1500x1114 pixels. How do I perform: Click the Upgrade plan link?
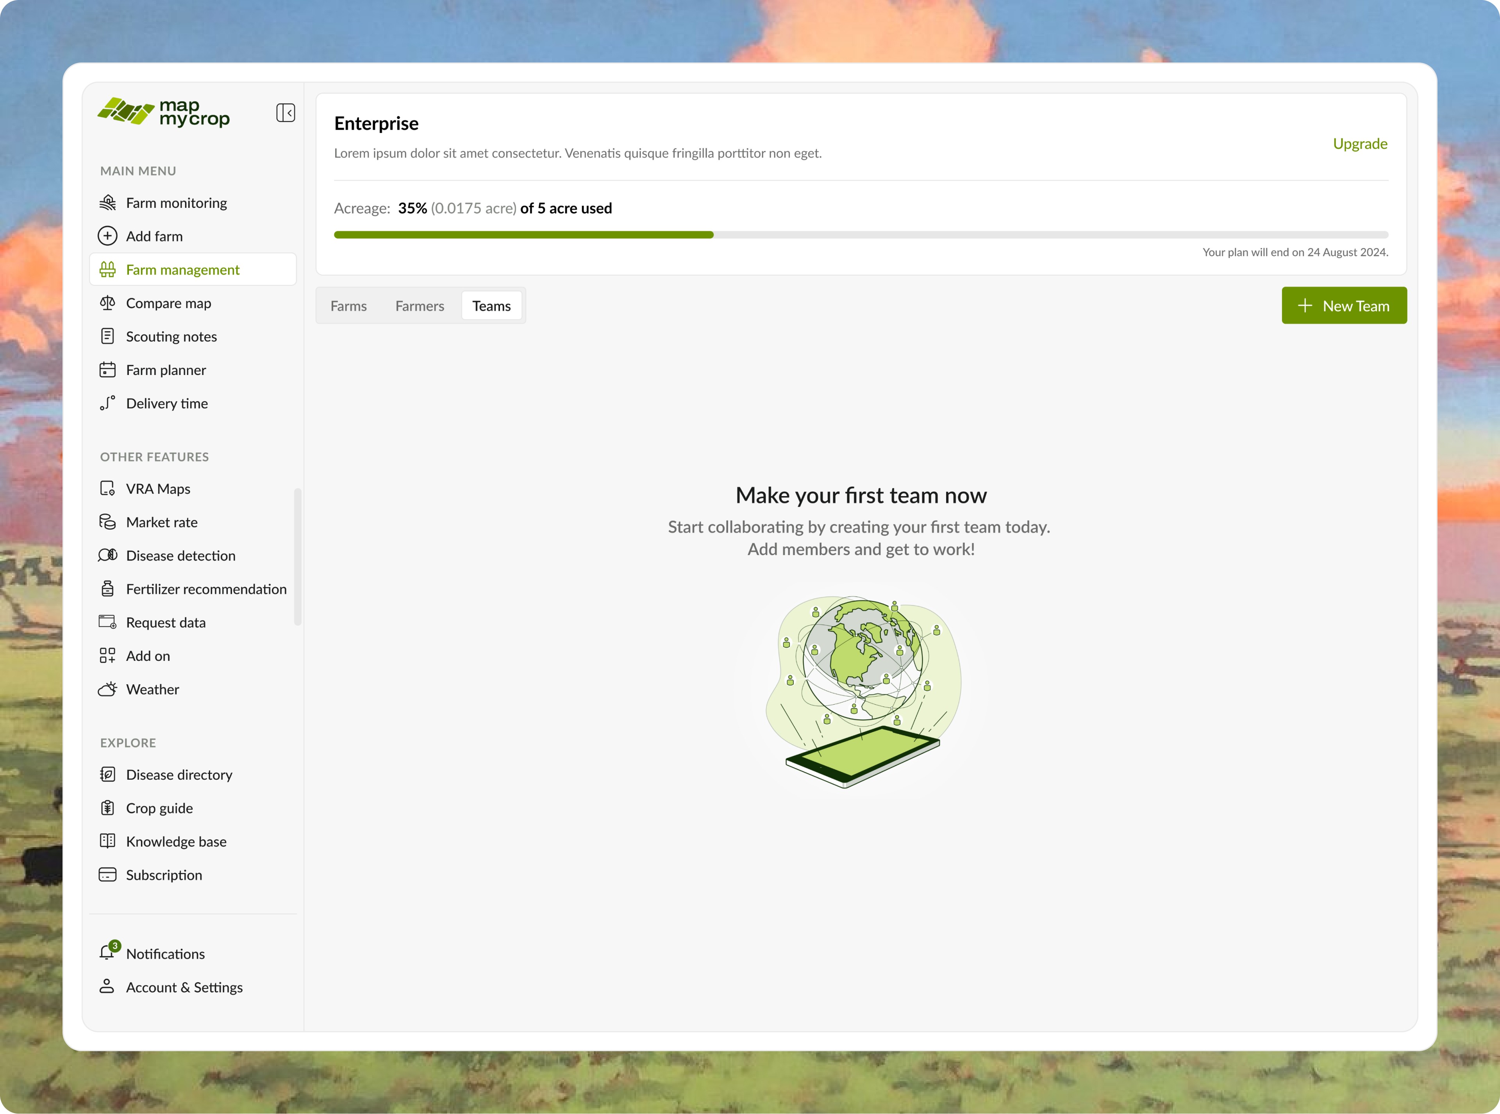[1360, 144]
